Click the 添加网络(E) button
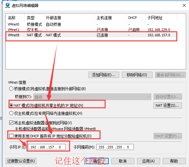Viewport: 189px width, 167px height. (104, 75)
